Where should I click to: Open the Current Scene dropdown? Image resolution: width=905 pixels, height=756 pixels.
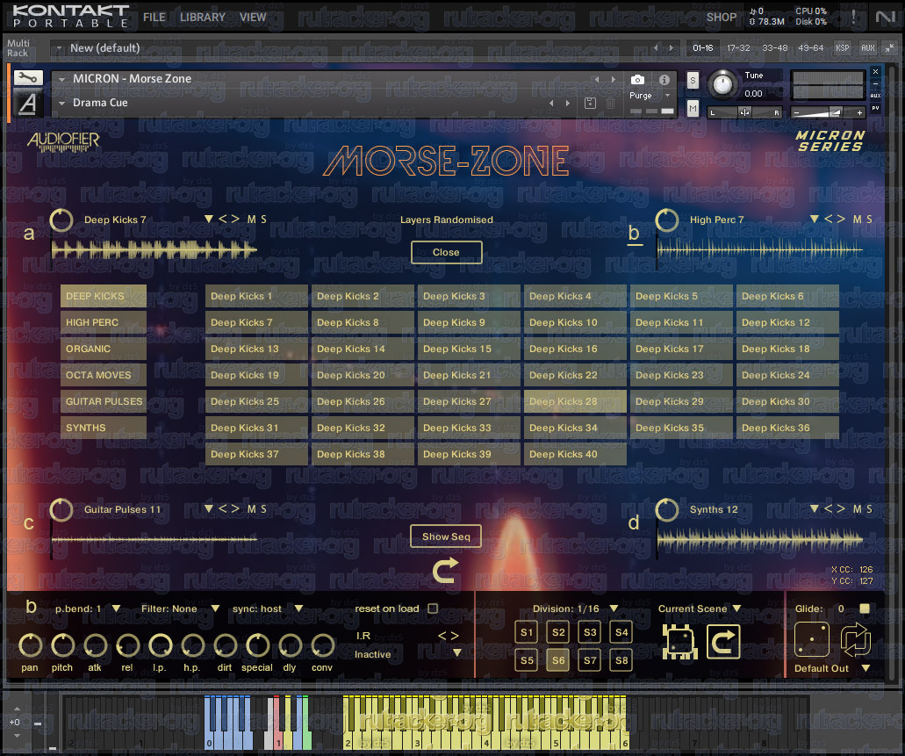pos(700,608)
